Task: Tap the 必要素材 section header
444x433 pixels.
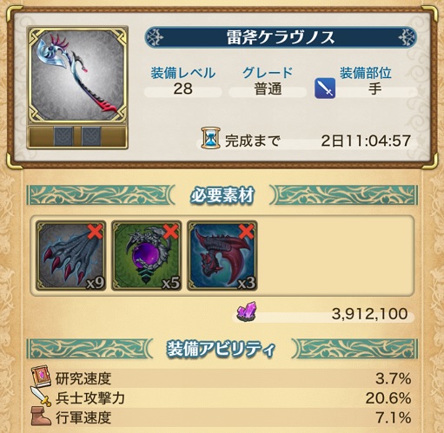Action: pos(222,195)
